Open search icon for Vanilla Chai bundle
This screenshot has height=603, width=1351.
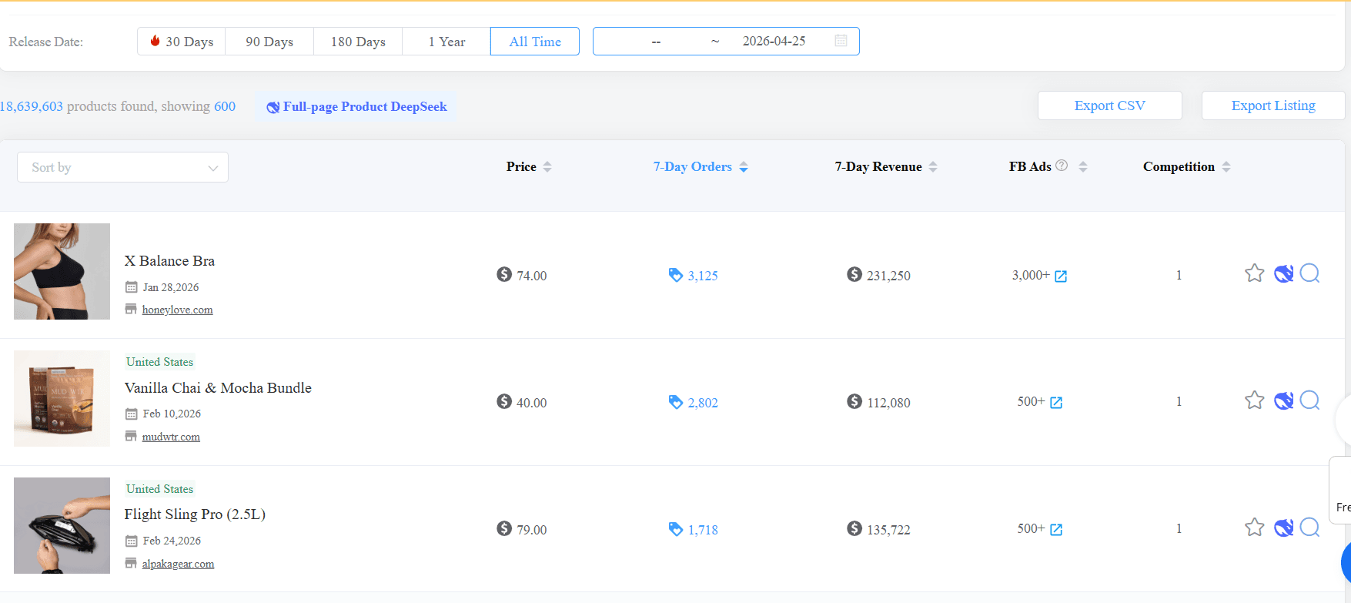tap(1309, 400)
